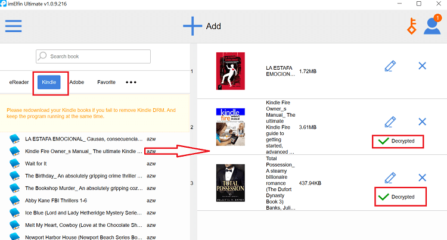This screenshot has width=447, height=240.
Task: Edit metadata for Total Possession book
Action: [390, 177]
